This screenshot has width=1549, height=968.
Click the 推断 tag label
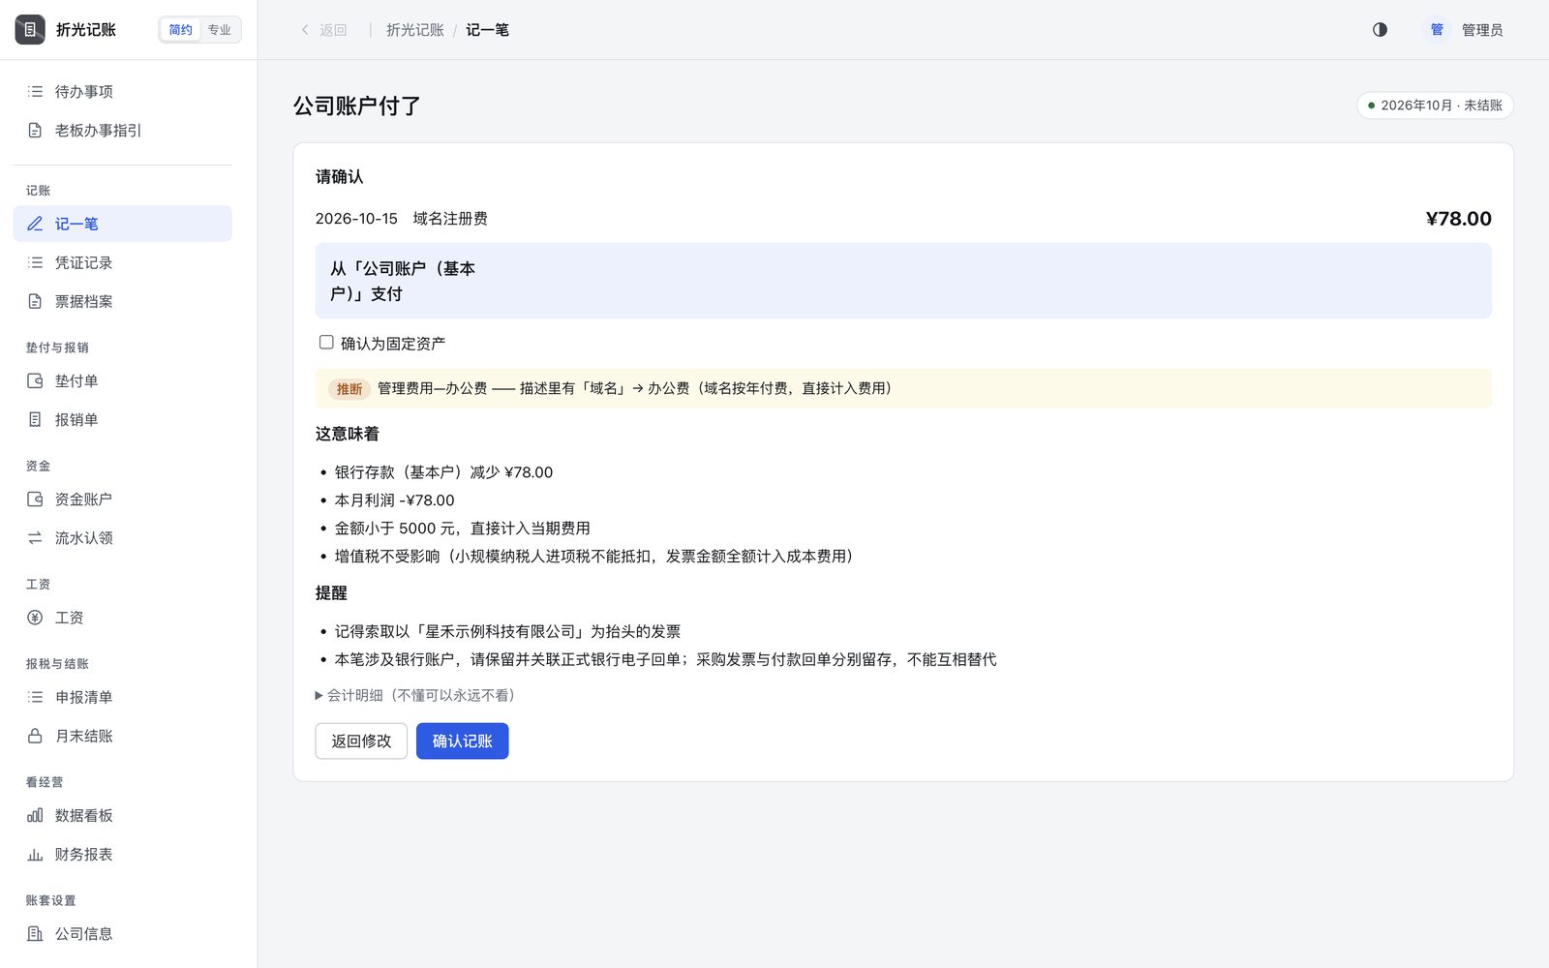[349, 389]
